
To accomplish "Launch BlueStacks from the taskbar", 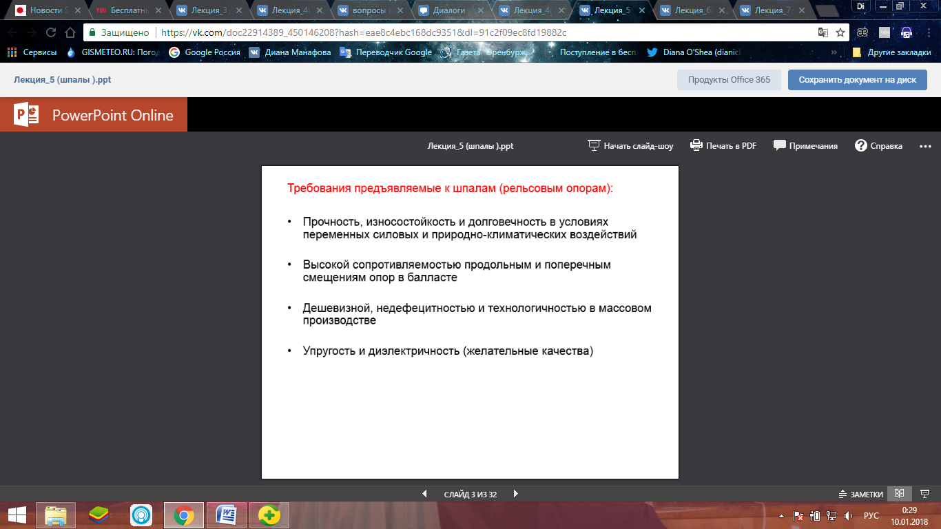I will [100, 515].
